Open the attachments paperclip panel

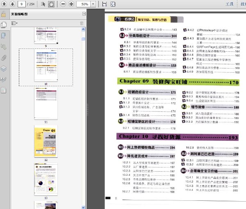(4, 57)
